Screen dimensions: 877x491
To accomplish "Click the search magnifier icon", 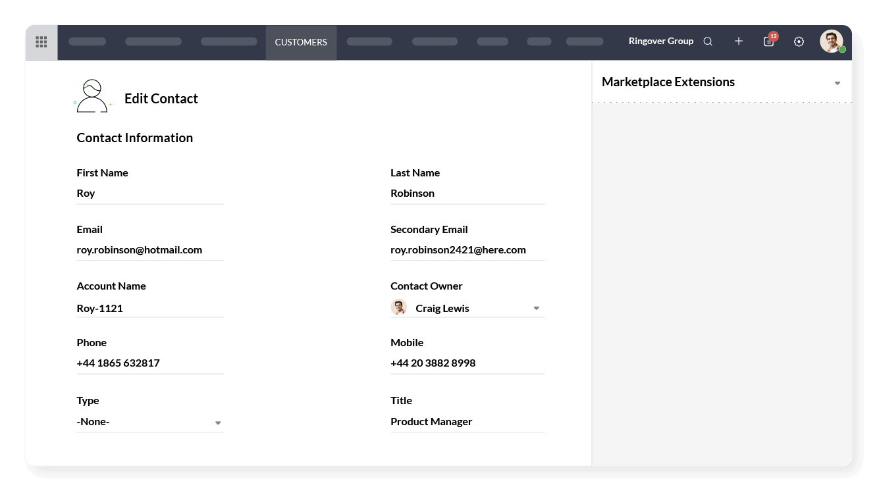I will pyautogui.click(x=708, y=41).
